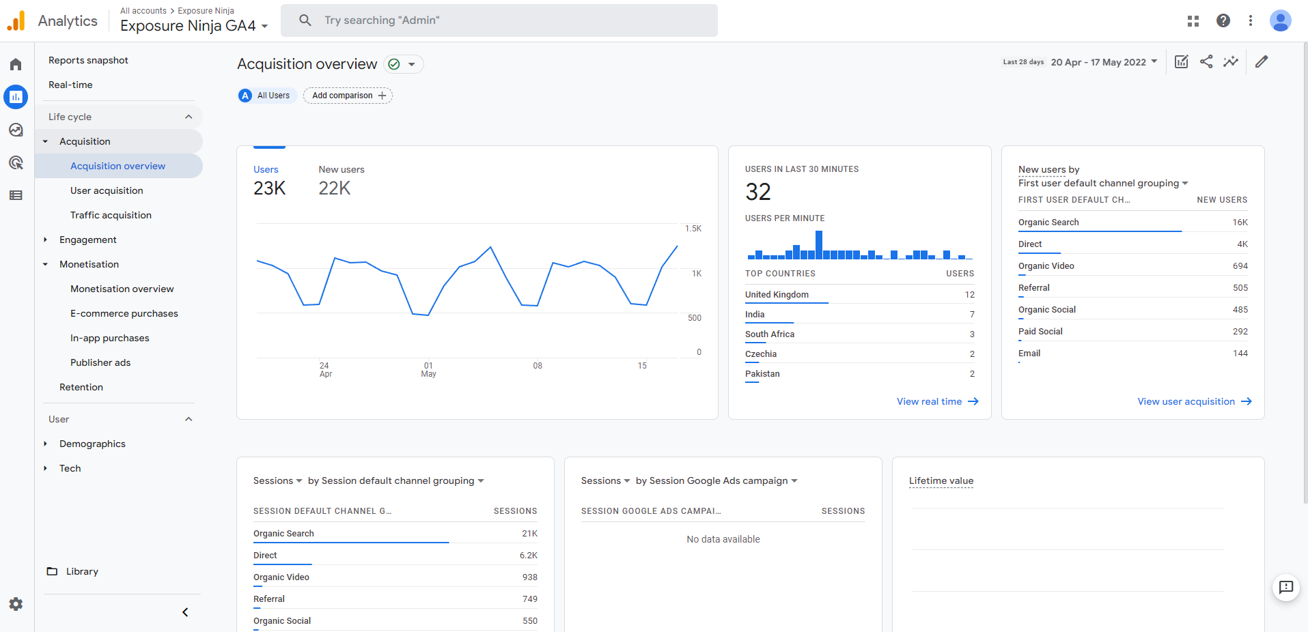Viewport: 1308px width, 632px height.
Task: Click the Reports icon in left navigation
Action: tap(15, 96)
